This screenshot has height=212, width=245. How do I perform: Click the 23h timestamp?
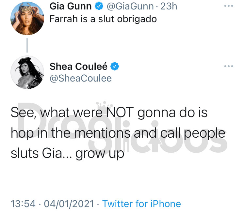click(x=169, y=6)
